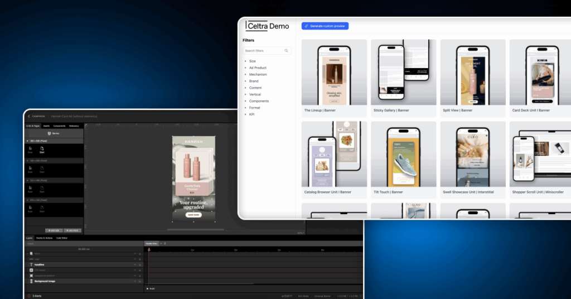571x299 pixels.
Task: Click the headline text layer T icon
Action: 31,264
